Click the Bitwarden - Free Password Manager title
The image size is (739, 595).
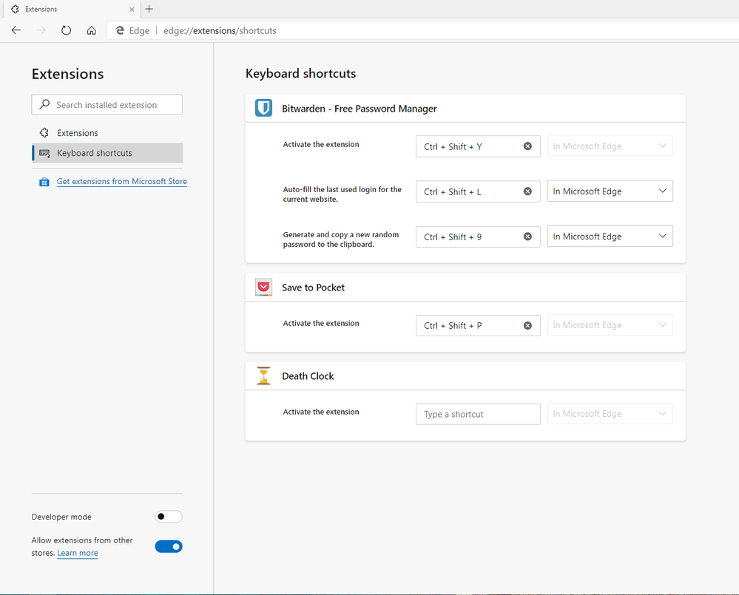point(359,109)
